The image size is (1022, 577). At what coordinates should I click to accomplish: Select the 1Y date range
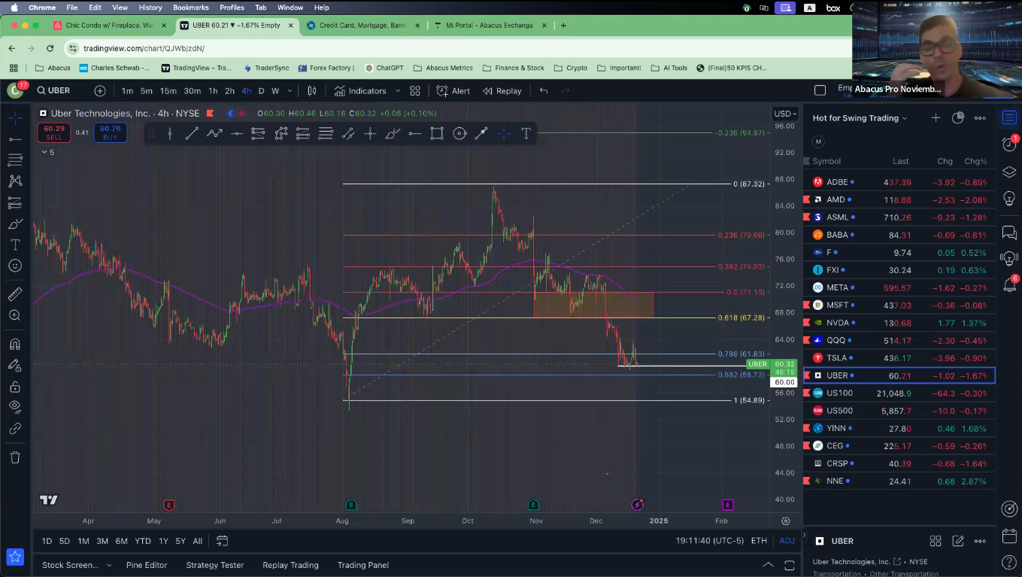click(163, 541)
